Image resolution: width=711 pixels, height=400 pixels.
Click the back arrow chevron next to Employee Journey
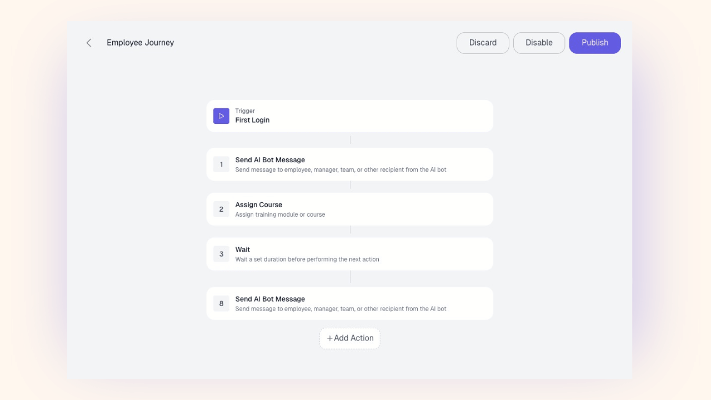click(89, 42)
